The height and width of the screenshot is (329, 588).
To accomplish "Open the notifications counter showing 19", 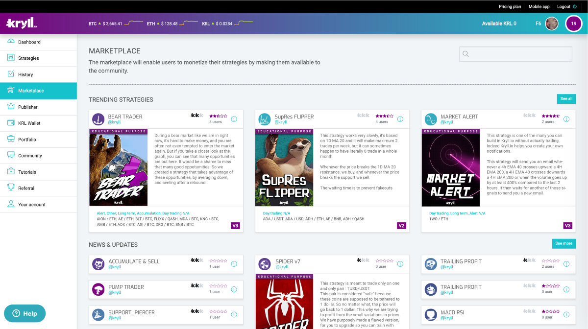I will (573, 23).
